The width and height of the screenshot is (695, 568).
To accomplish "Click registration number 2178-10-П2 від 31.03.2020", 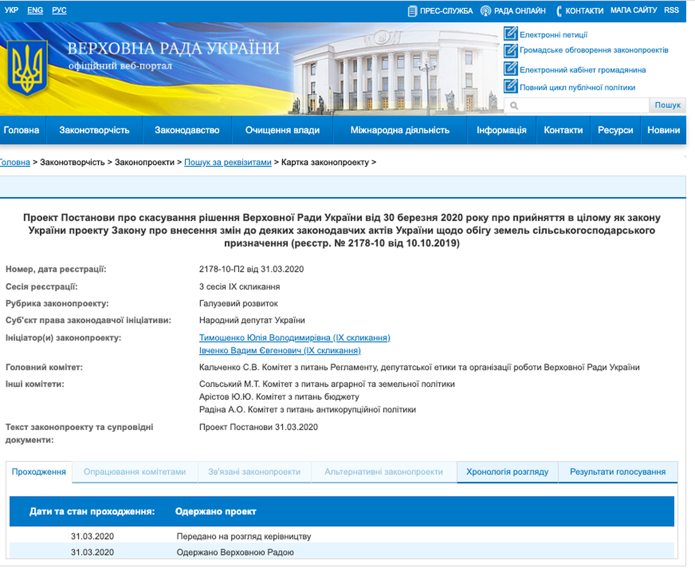I will pos(251,269).
